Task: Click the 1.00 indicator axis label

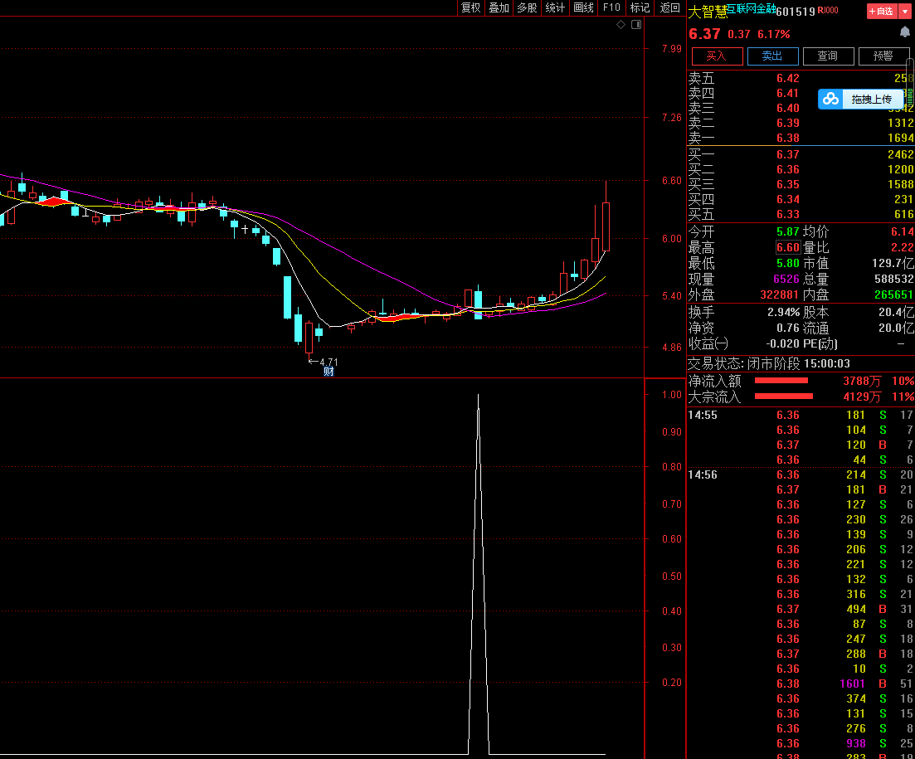Action: pos(672,395)
